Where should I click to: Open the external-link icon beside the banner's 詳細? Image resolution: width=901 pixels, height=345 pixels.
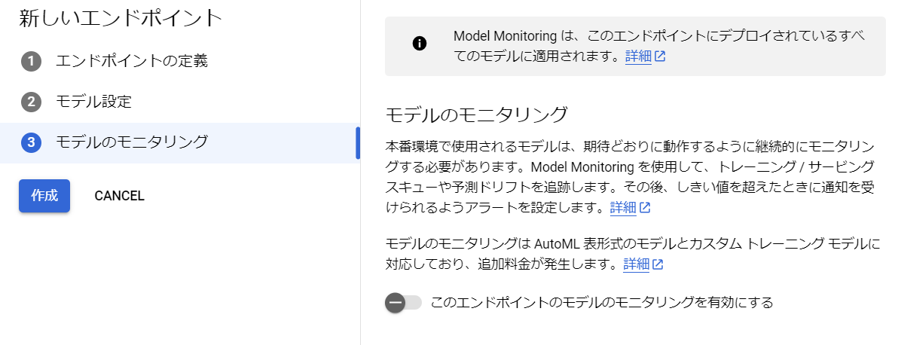click(x=660, y=56)
